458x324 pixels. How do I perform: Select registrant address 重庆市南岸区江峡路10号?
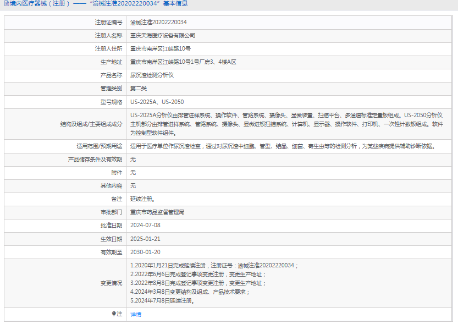tap(161, 49)
